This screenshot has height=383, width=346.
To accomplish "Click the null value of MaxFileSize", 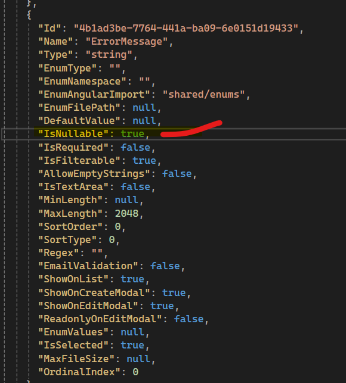I will coord(138,359).
